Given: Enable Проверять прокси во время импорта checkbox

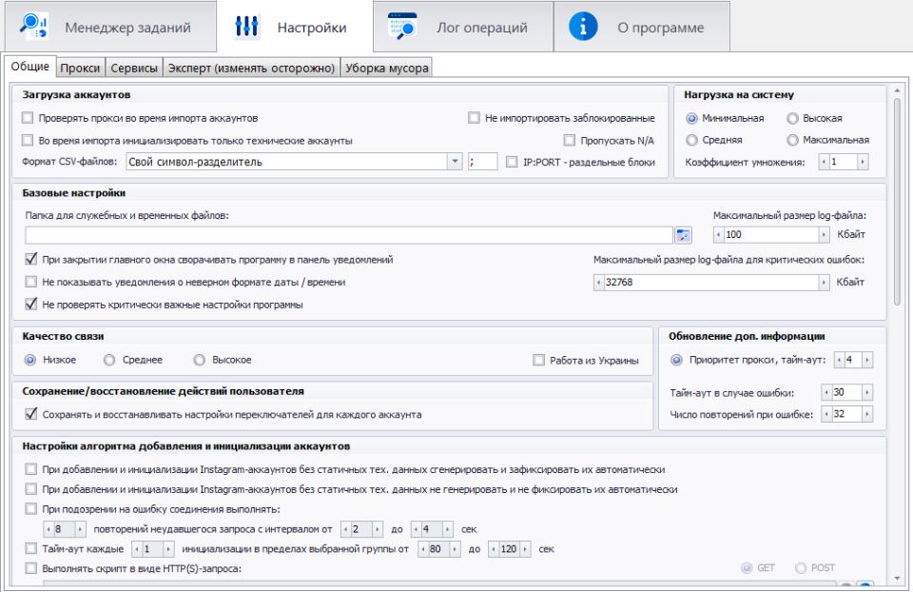Looking at the screenshot, I should coord(29,119).
